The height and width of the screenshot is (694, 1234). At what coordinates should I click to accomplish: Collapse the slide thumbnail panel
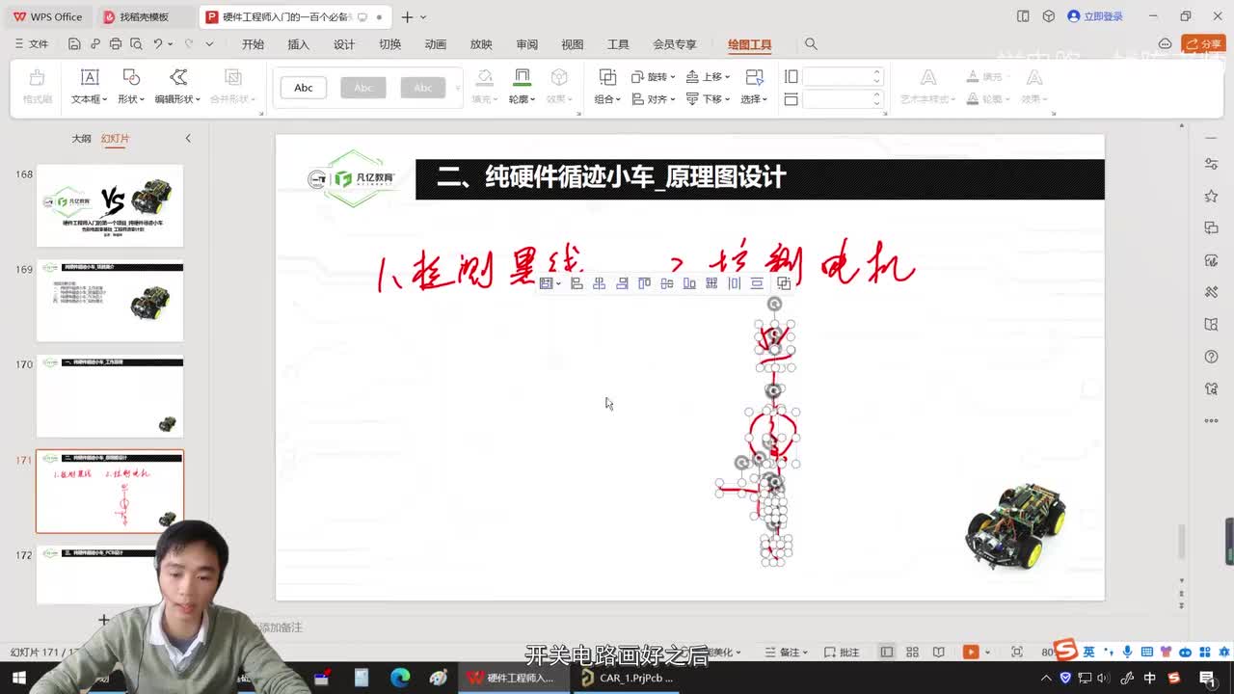pos(188,139)
